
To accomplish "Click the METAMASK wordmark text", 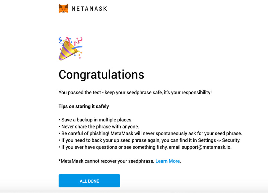I will click(89, 9).
